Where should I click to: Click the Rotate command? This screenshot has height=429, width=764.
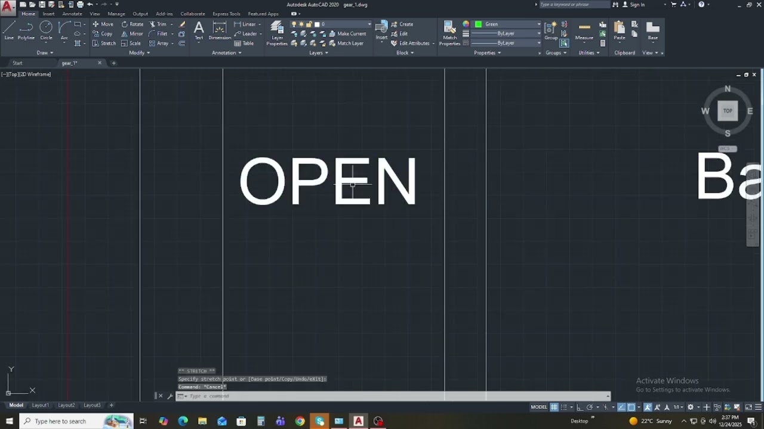132,24
